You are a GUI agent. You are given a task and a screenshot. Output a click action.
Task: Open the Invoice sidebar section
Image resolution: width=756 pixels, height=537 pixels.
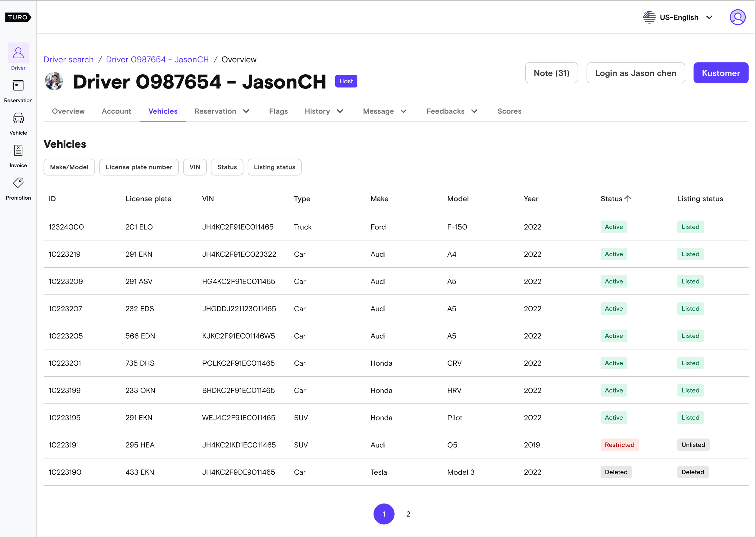pos(18,151)
